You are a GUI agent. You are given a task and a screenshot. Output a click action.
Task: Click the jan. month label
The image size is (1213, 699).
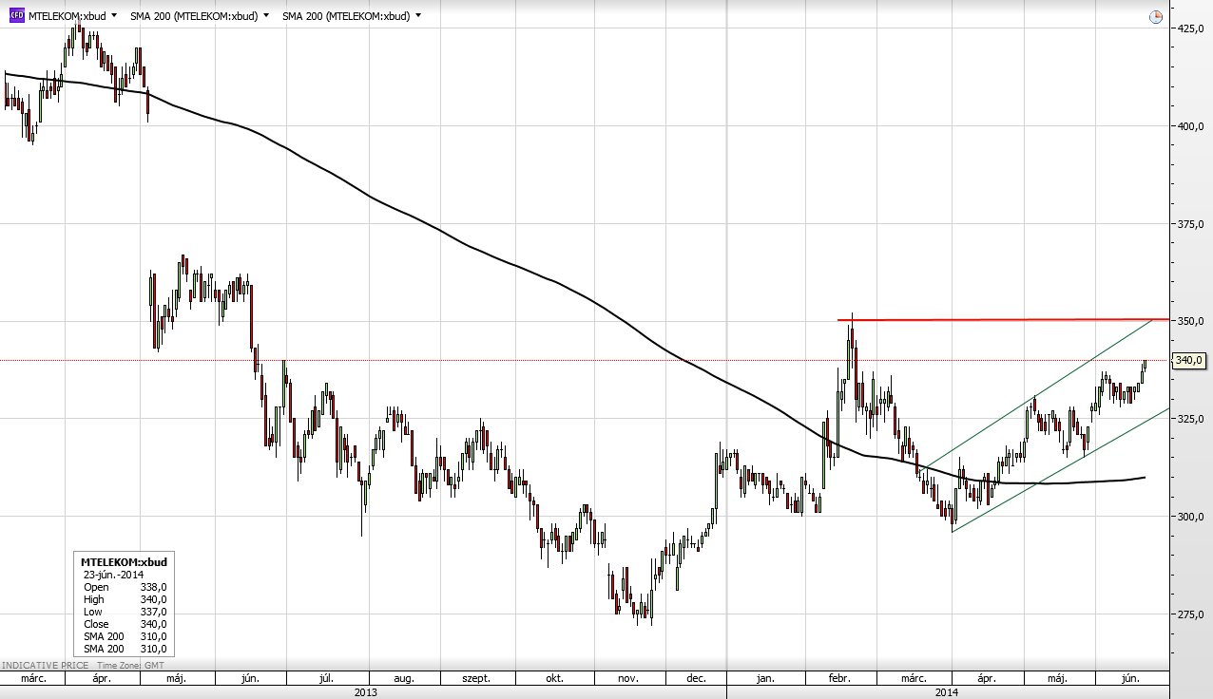click(765, 679)
